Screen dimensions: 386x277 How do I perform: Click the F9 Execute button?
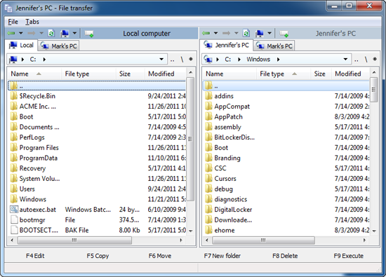pyautogui.click(x=349, y=256)
